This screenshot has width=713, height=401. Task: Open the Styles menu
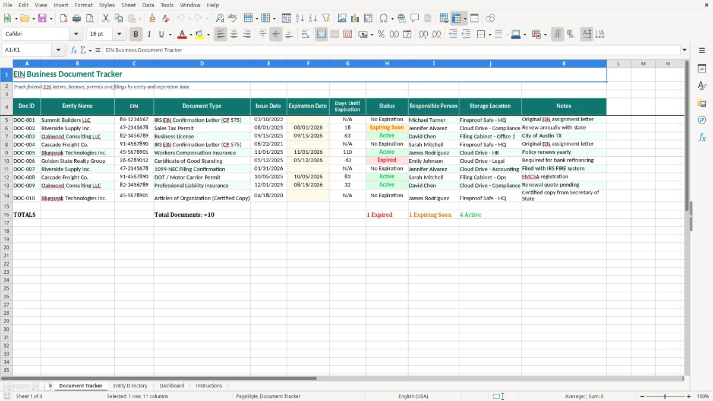coord(107,5)
